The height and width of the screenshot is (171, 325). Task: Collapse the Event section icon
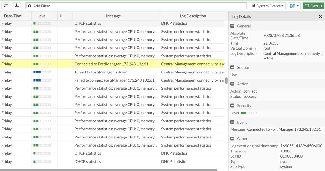[232, 122]
